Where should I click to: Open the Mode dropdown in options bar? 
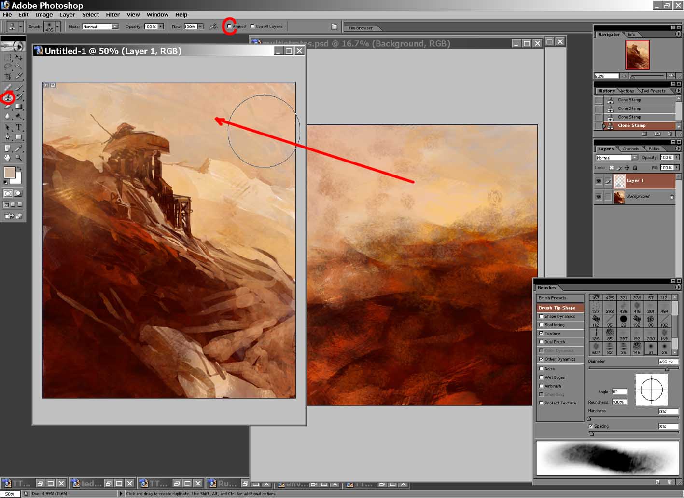(115, 27)
